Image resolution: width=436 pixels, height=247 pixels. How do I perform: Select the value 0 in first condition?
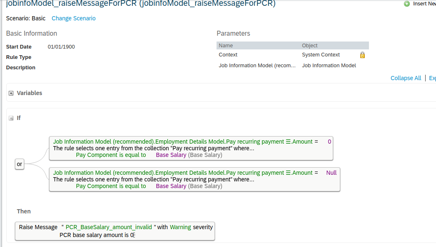tap(329, 142)
